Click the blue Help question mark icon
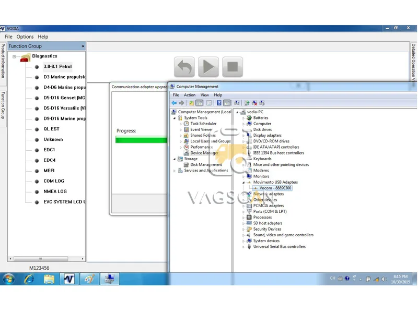The image size is (418, 313). (x=219, y=103)
